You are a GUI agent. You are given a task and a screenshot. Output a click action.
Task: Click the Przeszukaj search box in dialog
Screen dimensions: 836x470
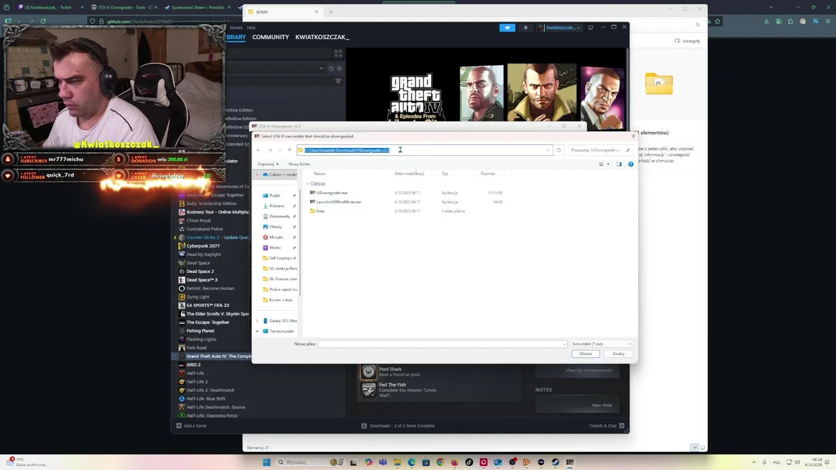click(599, 150)
